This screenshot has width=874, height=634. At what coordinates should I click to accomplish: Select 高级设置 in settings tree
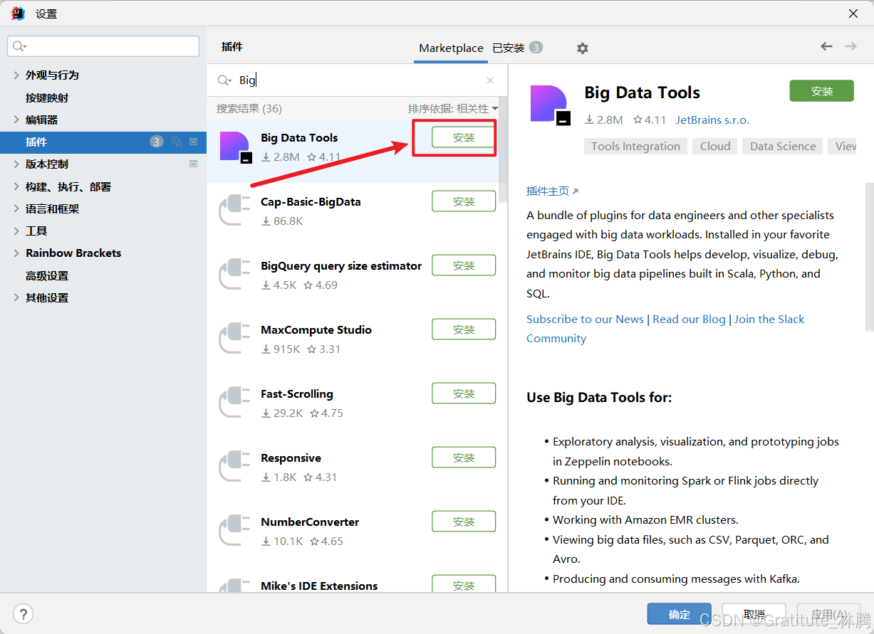[x=47, y=275]
